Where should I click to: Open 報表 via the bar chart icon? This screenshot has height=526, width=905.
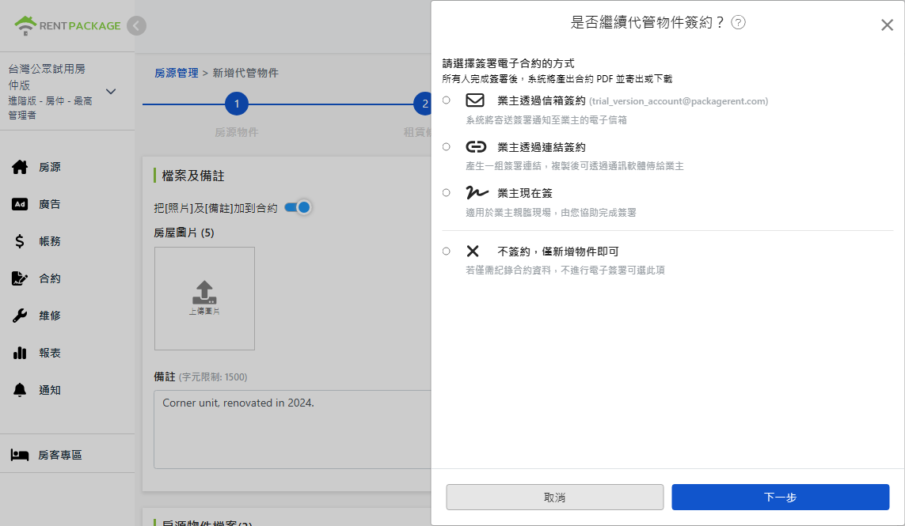click(x=20, y=353)
